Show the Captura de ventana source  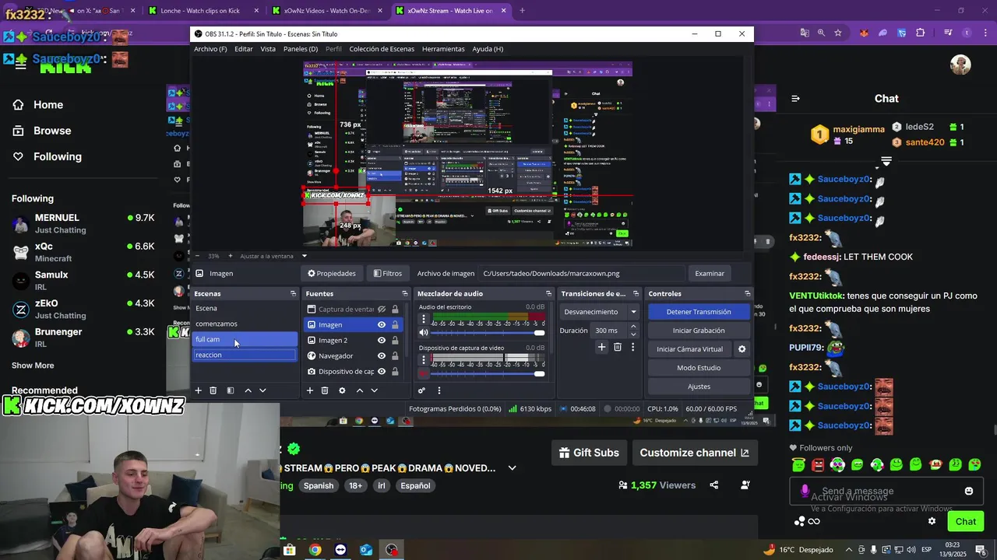click(x=382, y=309)
